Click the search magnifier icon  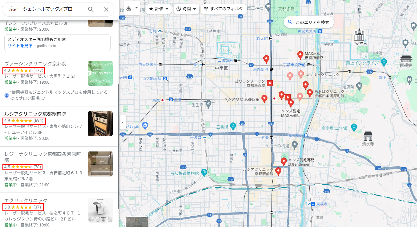point(91,10)
